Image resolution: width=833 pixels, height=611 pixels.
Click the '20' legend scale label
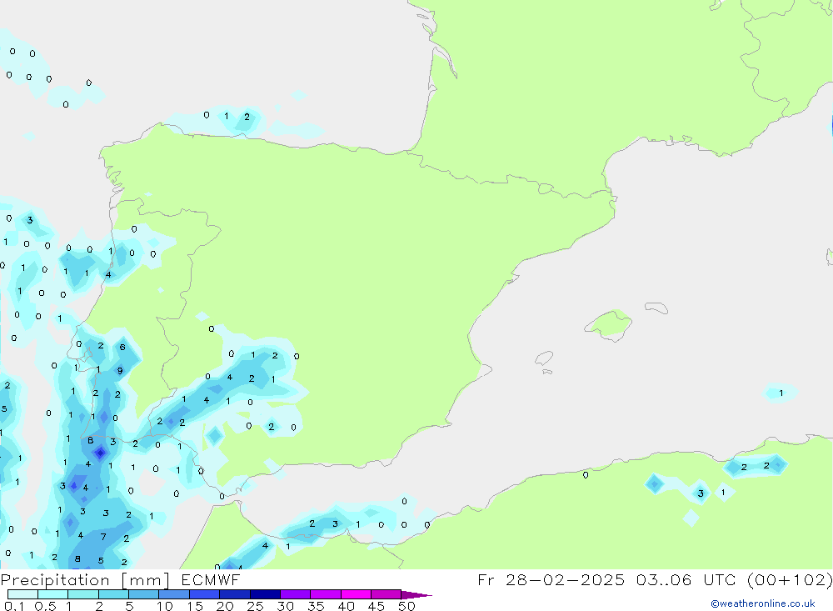pyautogui.click(x=225, y=606)
